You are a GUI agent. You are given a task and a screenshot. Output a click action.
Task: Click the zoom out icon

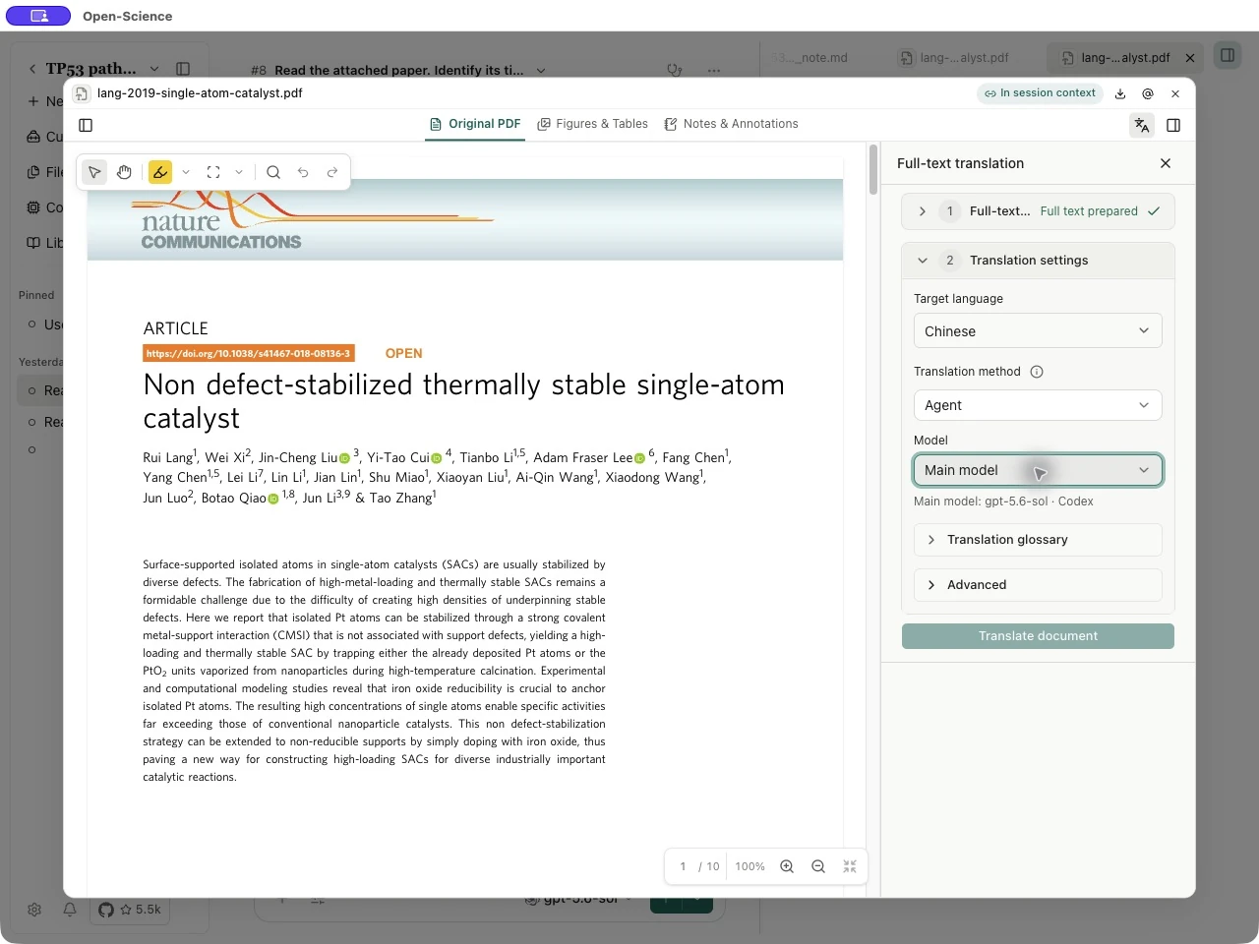pyautogui.click(x=818, y=866)
